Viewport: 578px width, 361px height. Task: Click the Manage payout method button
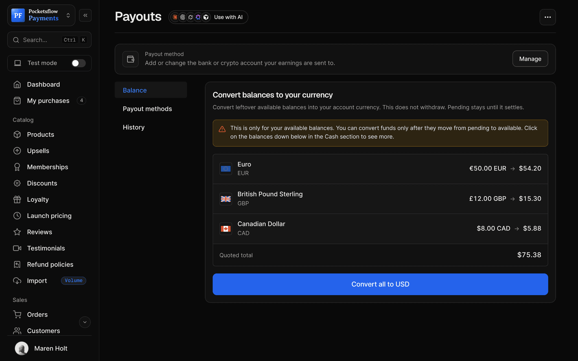point(530,59)
